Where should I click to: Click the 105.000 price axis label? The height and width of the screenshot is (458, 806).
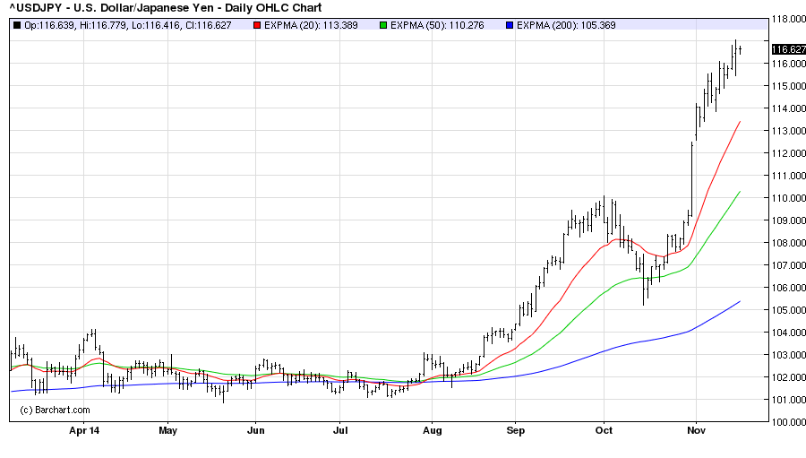(785, 310)
